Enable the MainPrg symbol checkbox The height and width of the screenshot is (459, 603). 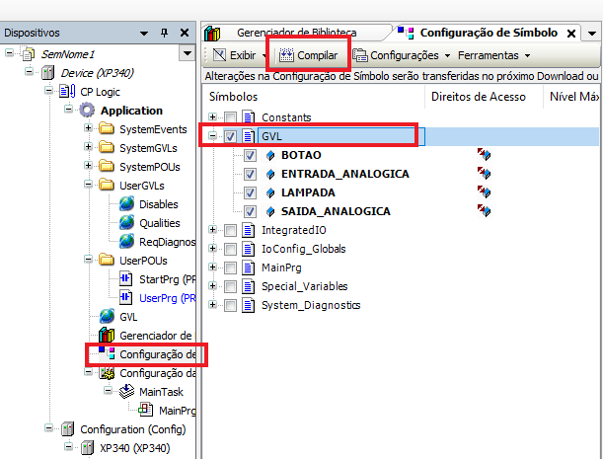231,268
